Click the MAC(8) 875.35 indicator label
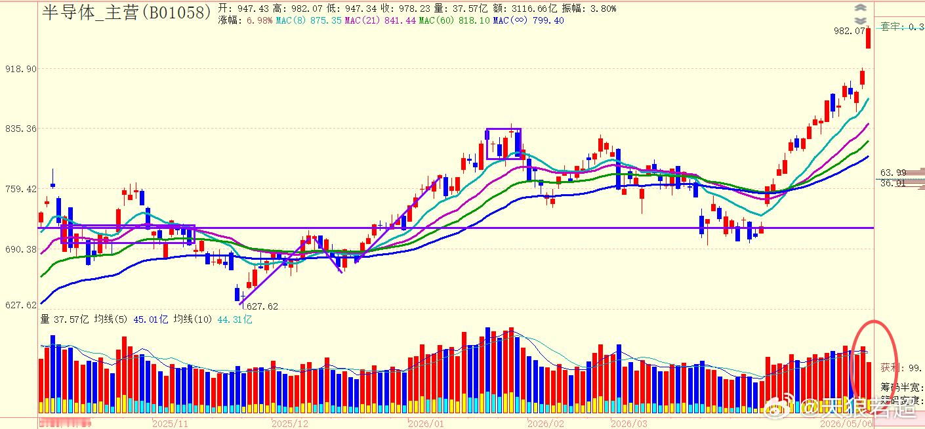 coord(309,20)
